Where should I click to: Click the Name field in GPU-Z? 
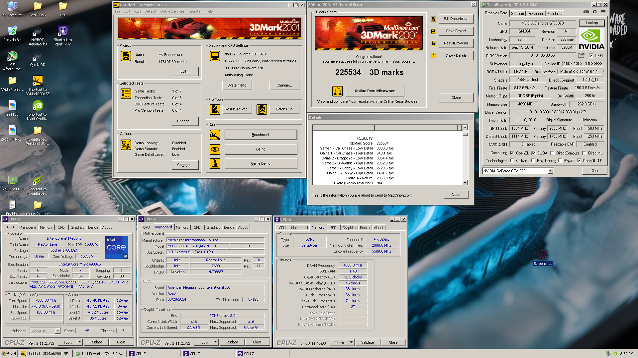[x=542, y=23]
